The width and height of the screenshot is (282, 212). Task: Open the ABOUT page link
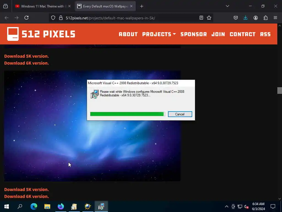coord(128,34)
